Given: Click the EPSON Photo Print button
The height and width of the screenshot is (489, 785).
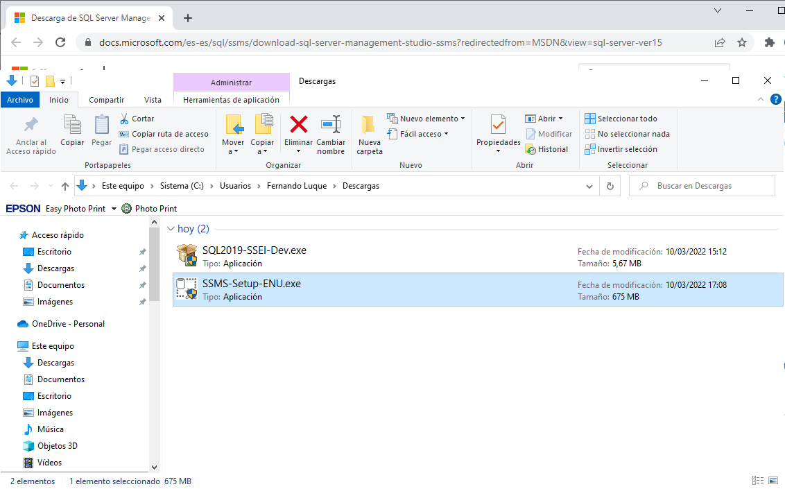Looking at the screenshot, I should 149,208.
